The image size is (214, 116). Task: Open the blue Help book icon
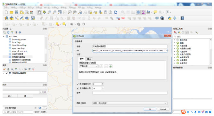pos(182,18)
